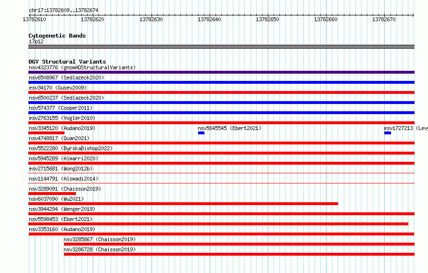Click the short red nsv3289091 bar
428x273 pixels.
tap(52, 194)
